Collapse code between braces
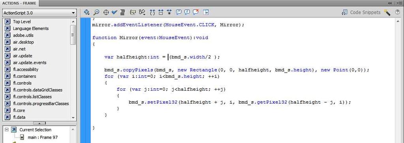This screenshot has height=143, width=404. [152, 12]
